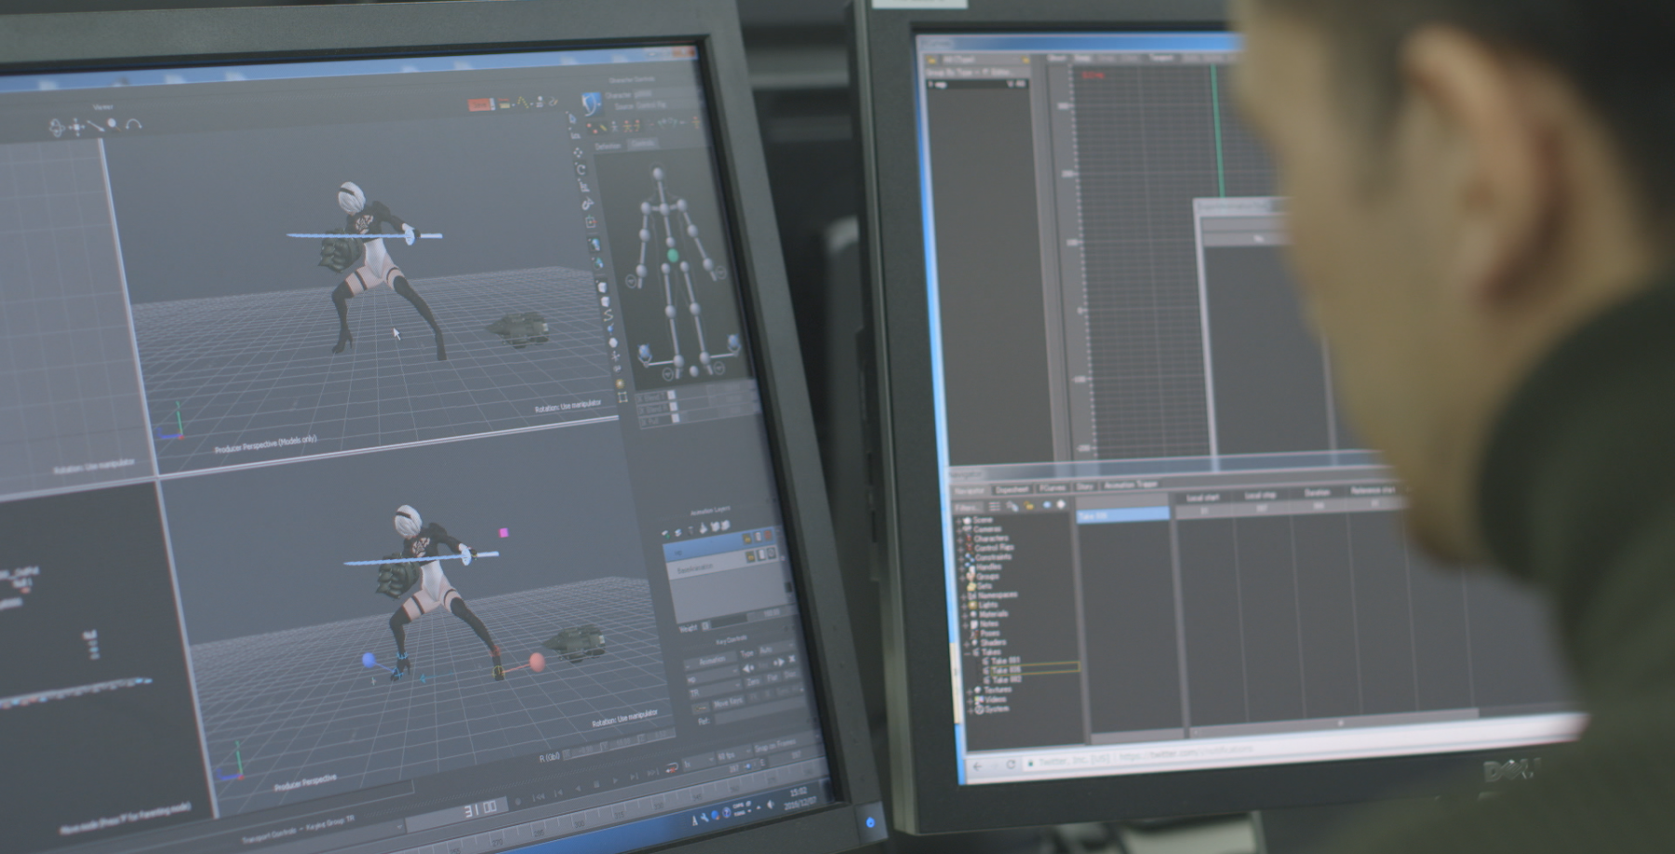This screenshot has height=854, width=1675.
Task: Click go to end transport button
Action: pyautogui.click(x=652, y=772)
